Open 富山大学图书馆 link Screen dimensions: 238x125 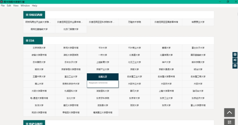coord(198,105)
